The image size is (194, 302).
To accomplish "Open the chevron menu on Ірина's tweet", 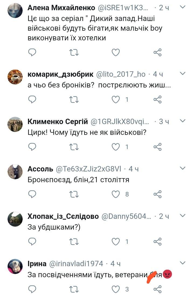I will [183, 263].
